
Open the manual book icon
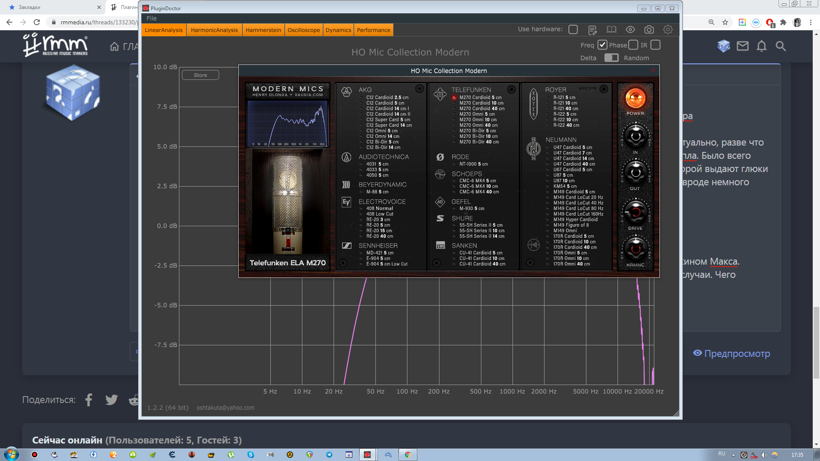coord(612,29)
